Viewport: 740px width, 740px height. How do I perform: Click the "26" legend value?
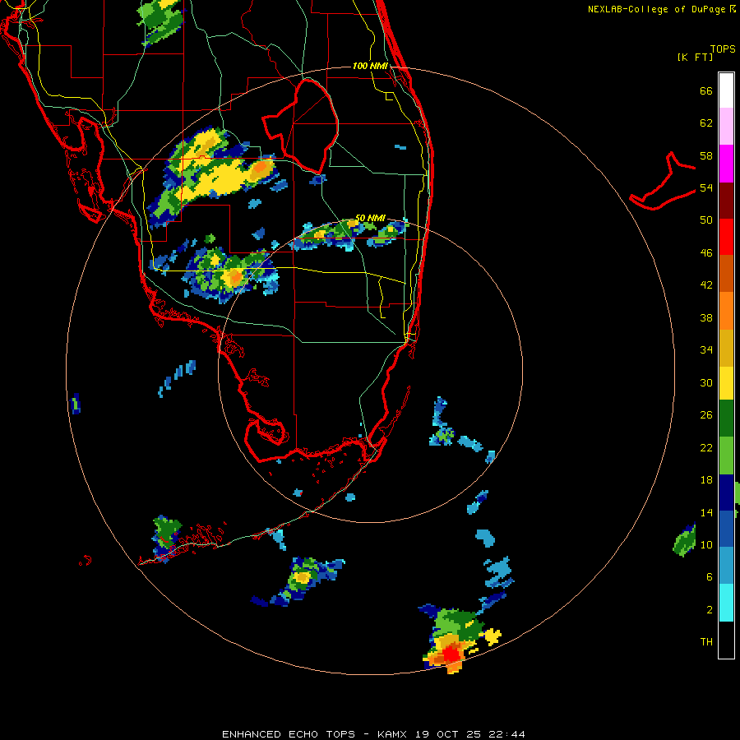click(706, 415)
